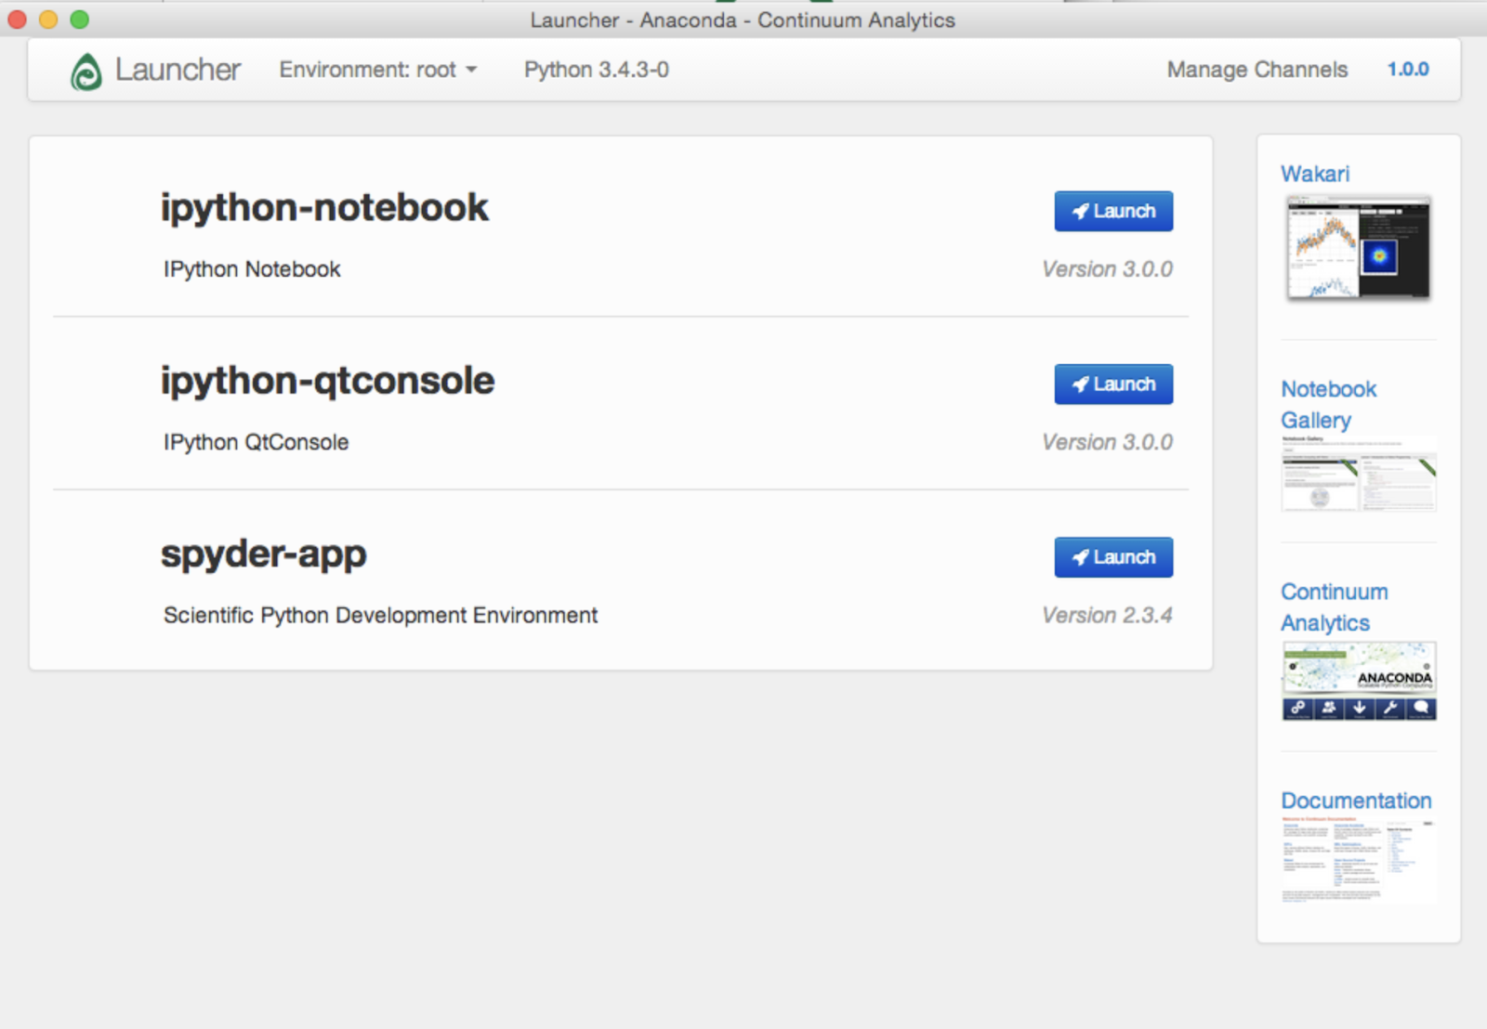The image size is (1487, 1029).
Task: Open the Notebook Gallery link
Action: pyautogui.click(x=1328, y=404)
